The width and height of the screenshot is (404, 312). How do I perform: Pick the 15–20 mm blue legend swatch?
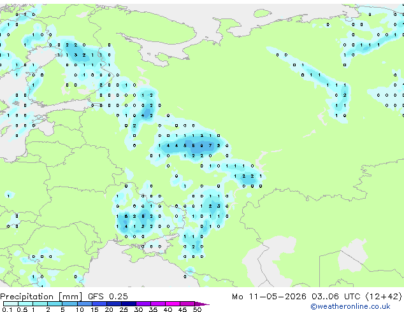(99, 304)
